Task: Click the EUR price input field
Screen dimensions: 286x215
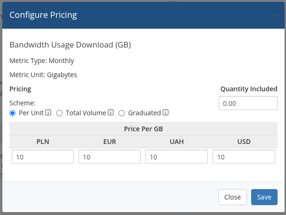Action: [x=110, y=157]
